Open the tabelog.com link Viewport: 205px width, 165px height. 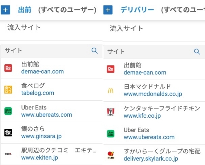(x=38, y=93)
